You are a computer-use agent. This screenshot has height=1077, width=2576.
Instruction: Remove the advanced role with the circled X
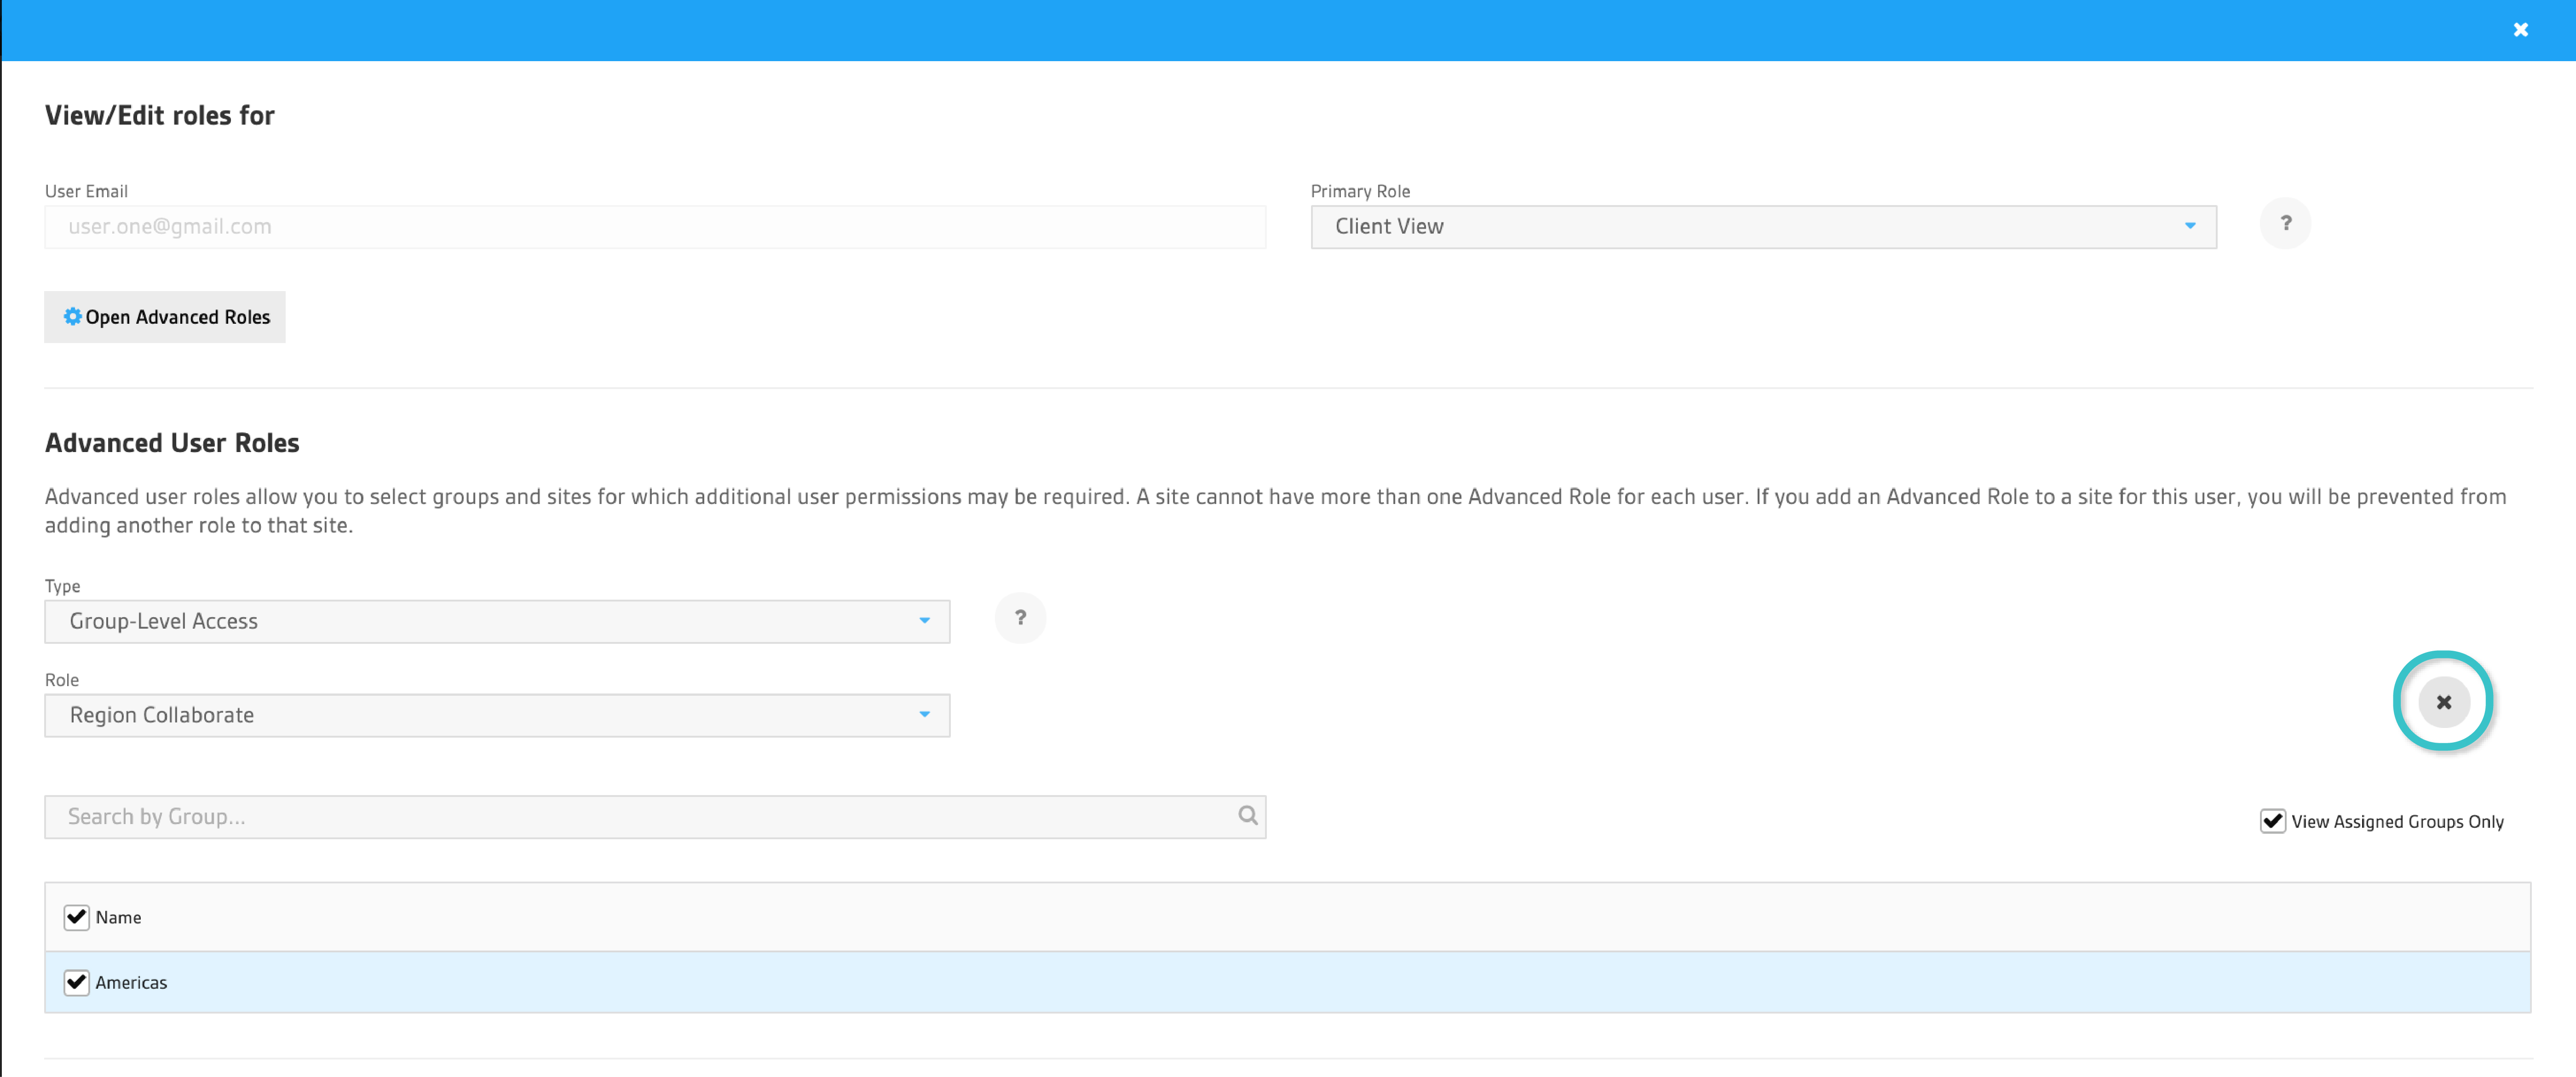click(x=2443, y=702)
